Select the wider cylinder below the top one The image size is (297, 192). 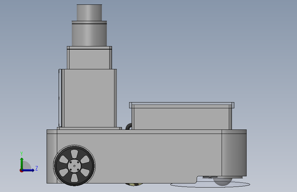89,33
